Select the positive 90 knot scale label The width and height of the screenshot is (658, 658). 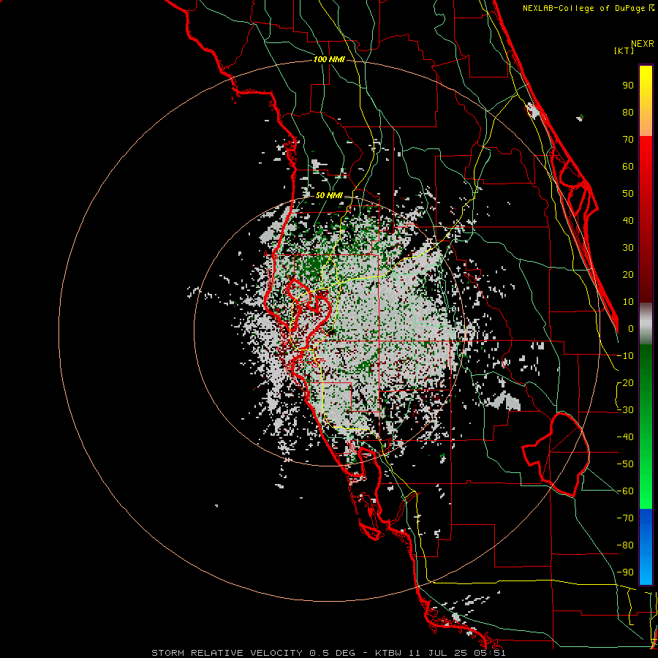click(x=628, y=86)
